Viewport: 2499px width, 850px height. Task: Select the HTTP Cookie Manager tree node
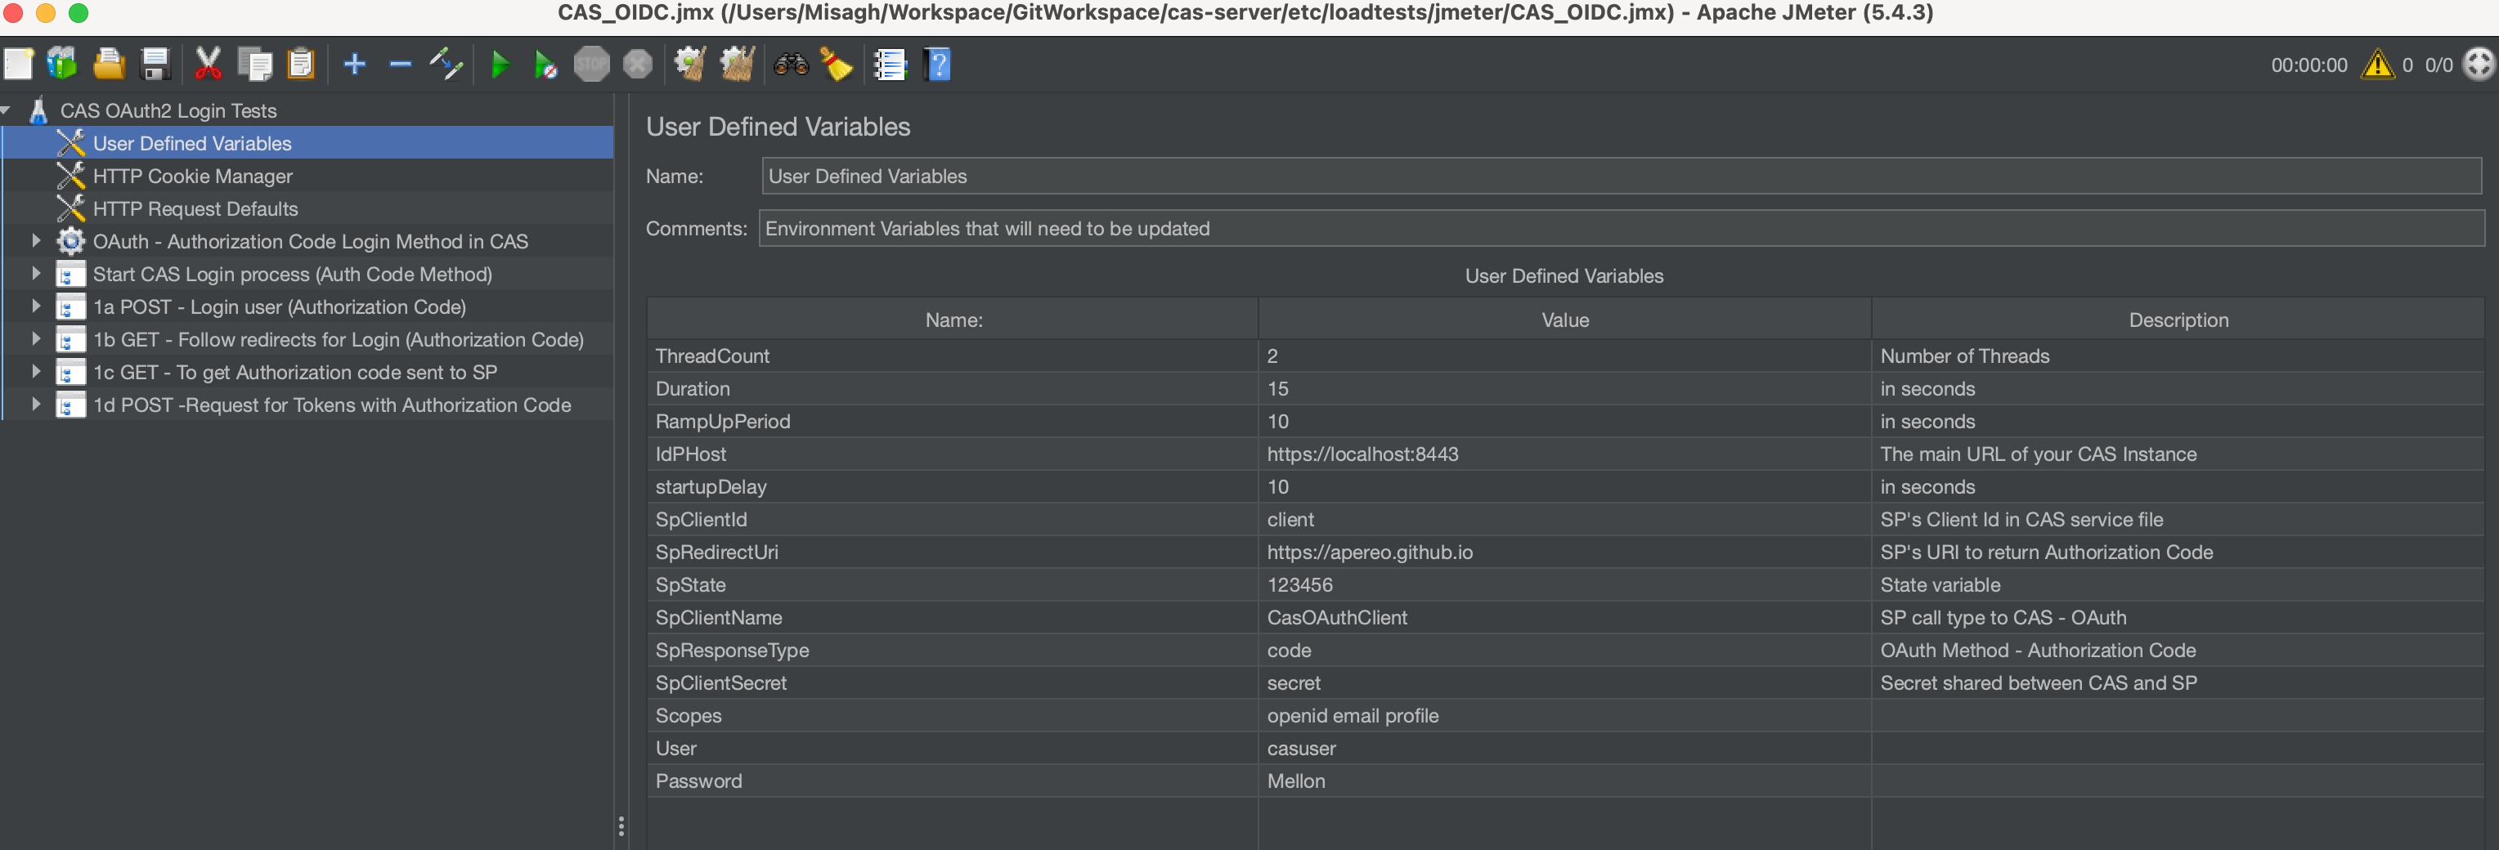(x=193, y=176)
